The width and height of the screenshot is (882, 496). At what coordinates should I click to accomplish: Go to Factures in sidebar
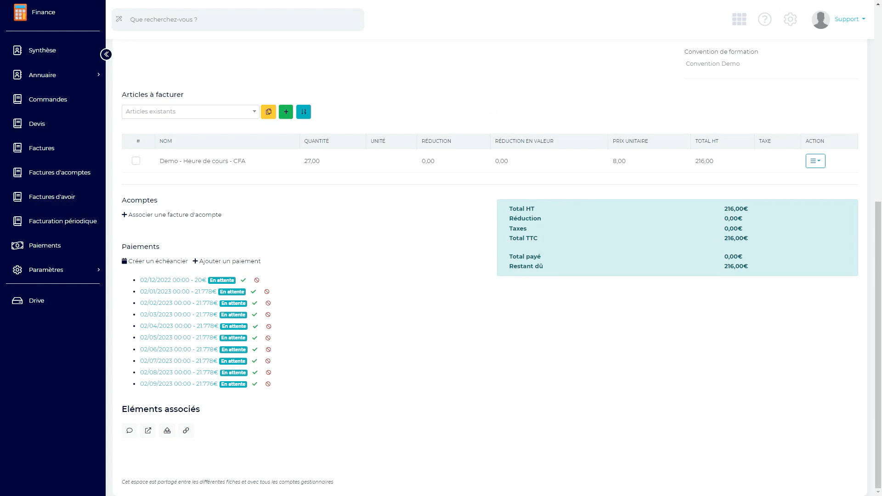[41, 148]
